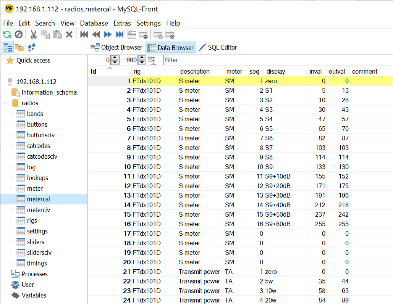Toggle the tree view sidebar button
This screenshot has width=393, height=304.
tap(8, 47)
